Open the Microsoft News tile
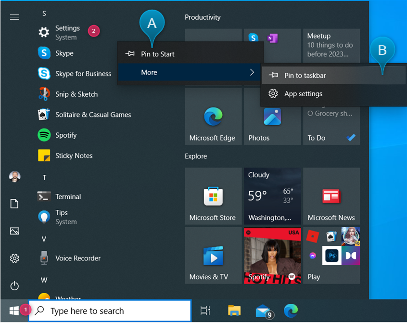This screenshot has height=323, width=407. [331, 196]
